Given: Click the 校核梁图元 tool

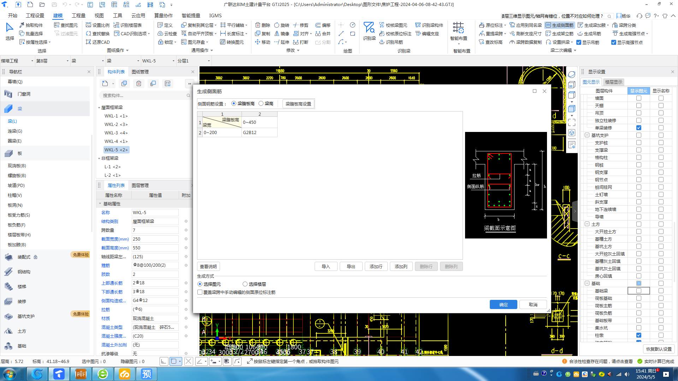Looking at the screenshot, I should (393, 25).
